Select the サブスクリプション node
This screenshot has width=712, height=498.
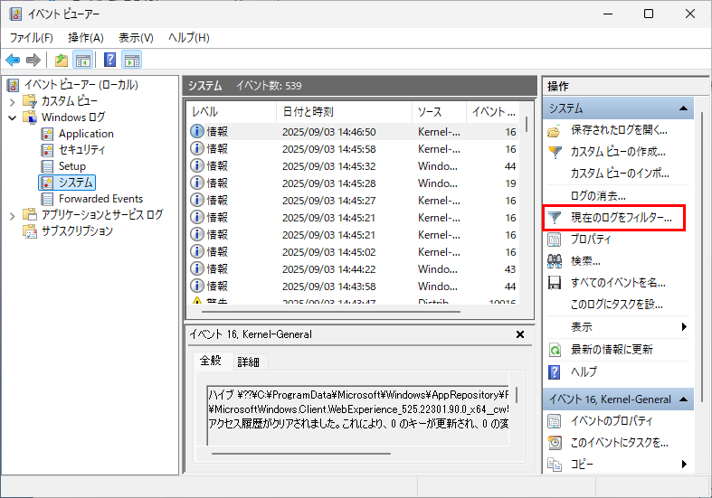pos(77,230)
